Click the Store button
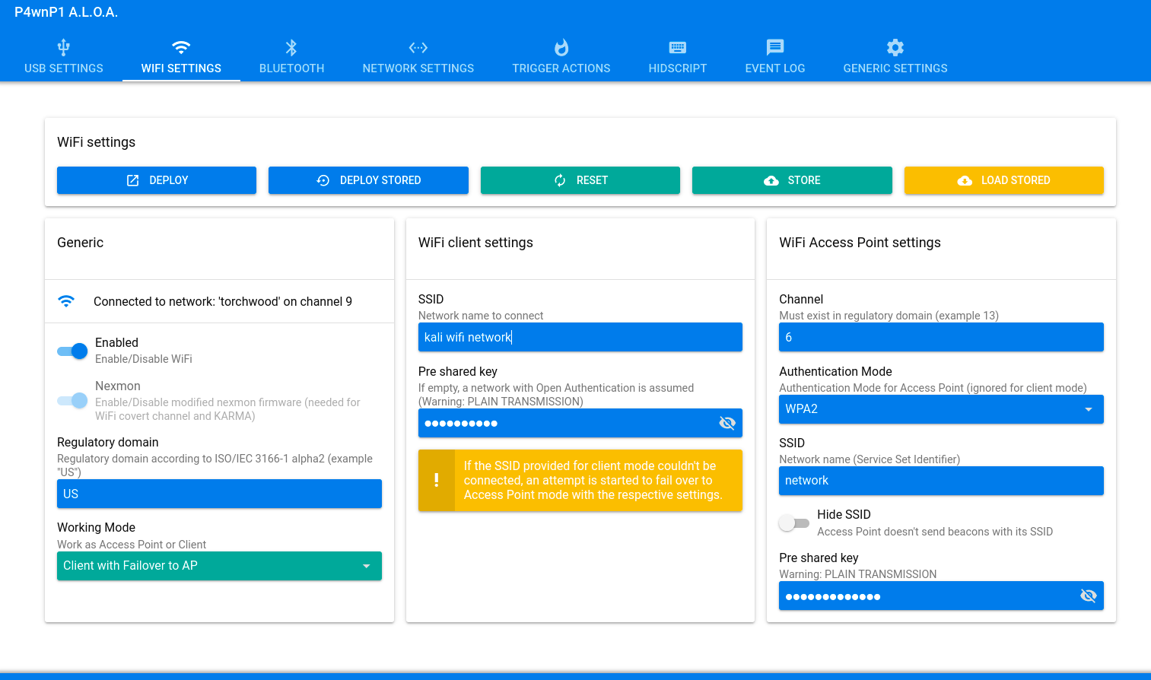The image size is (1151, 680). pos(791,180)
